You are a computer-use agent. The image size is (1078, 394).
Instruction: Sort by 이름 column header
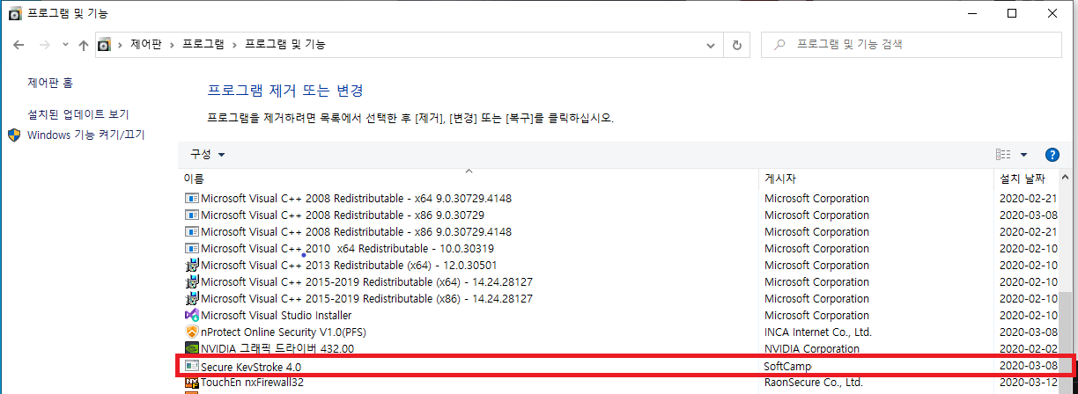[x=469, y=179]
